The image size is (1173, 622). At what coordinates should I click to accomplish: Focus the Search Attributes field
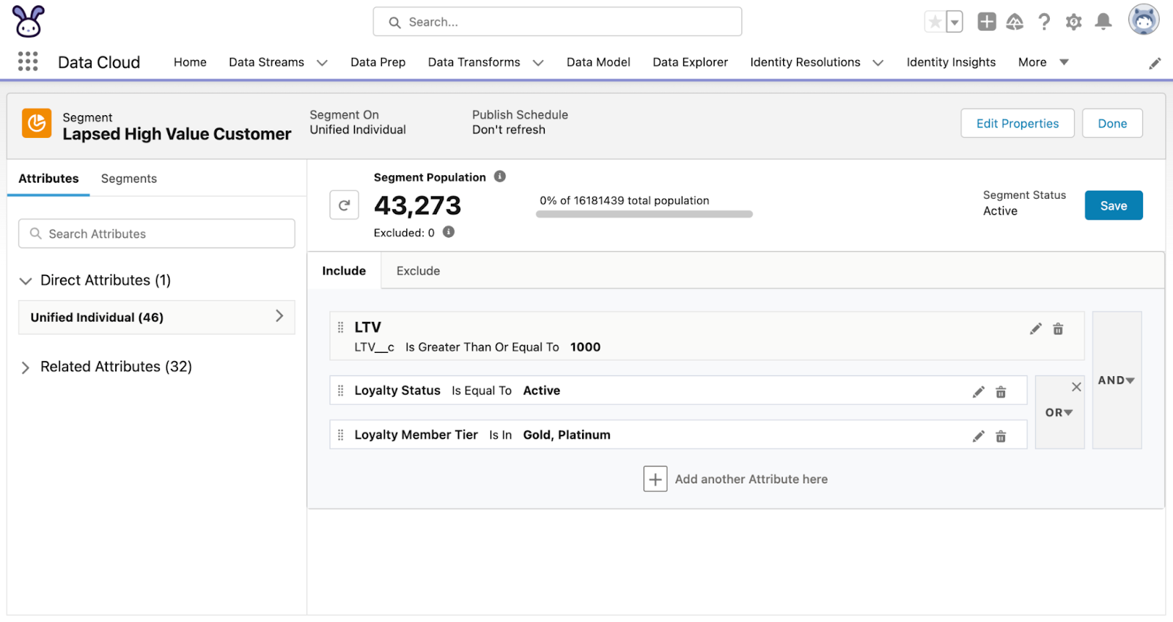pyautogui.click(x=157, y=234)
